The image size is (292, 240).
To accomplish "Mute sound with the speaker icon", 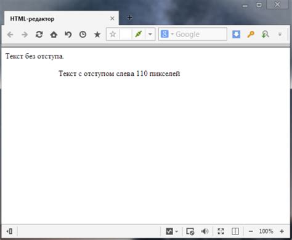I will click(x=205, y=231).
